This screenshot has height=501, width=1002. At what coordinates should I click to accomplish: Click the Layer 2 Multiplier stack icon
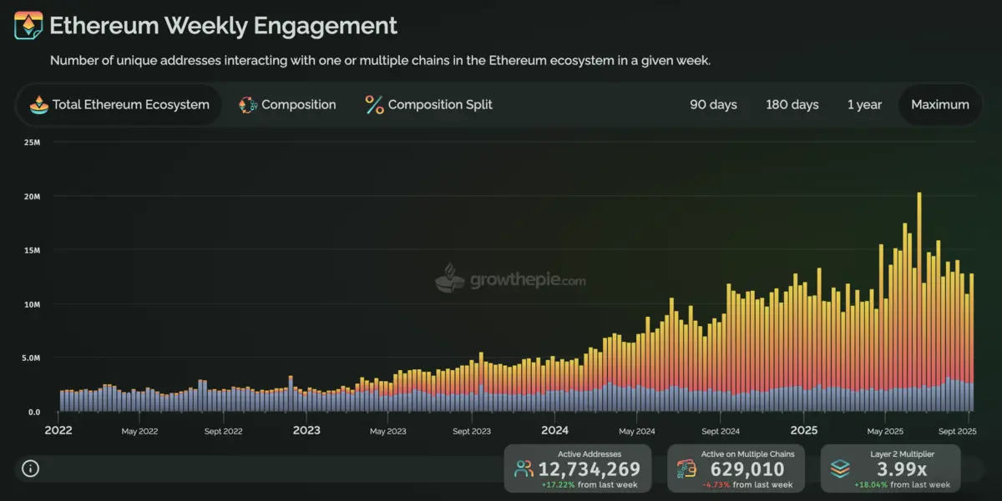[x=841, y=468]
